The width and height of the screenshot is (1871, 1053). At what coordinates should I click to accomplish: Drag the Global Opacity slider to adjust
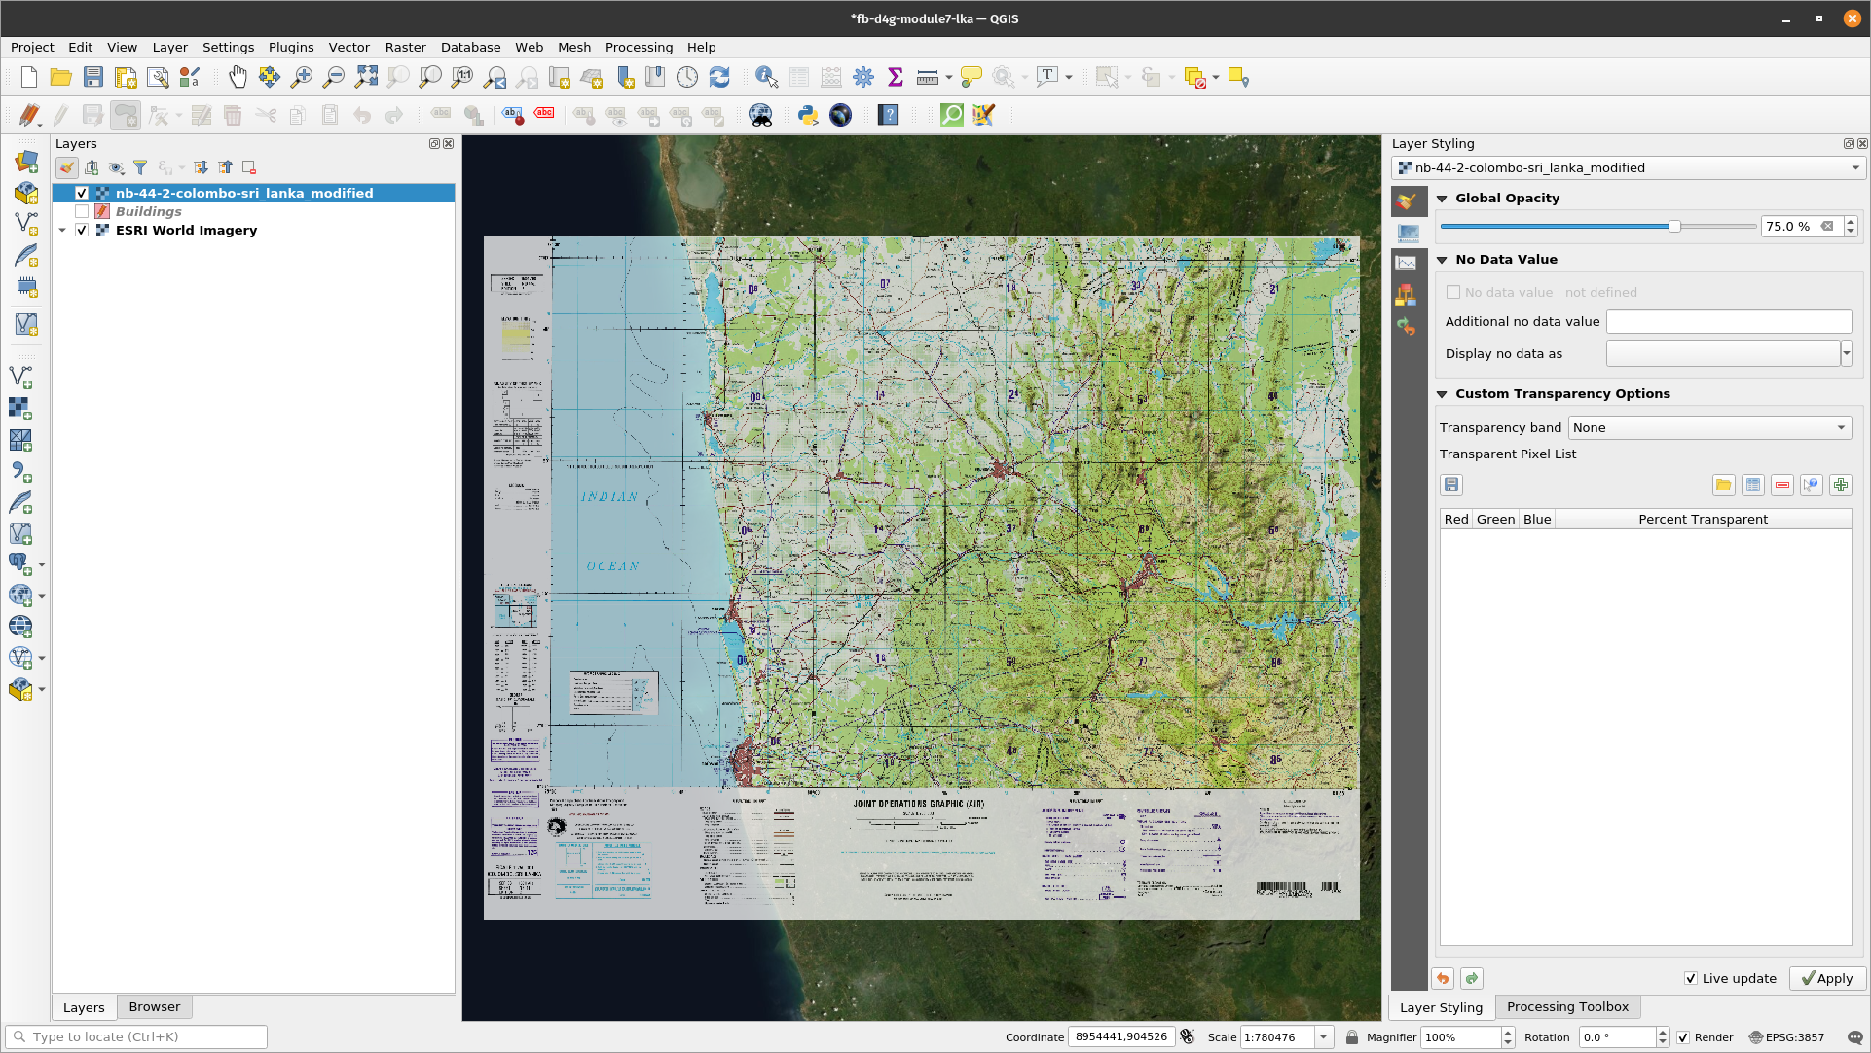pos(1674,228)
